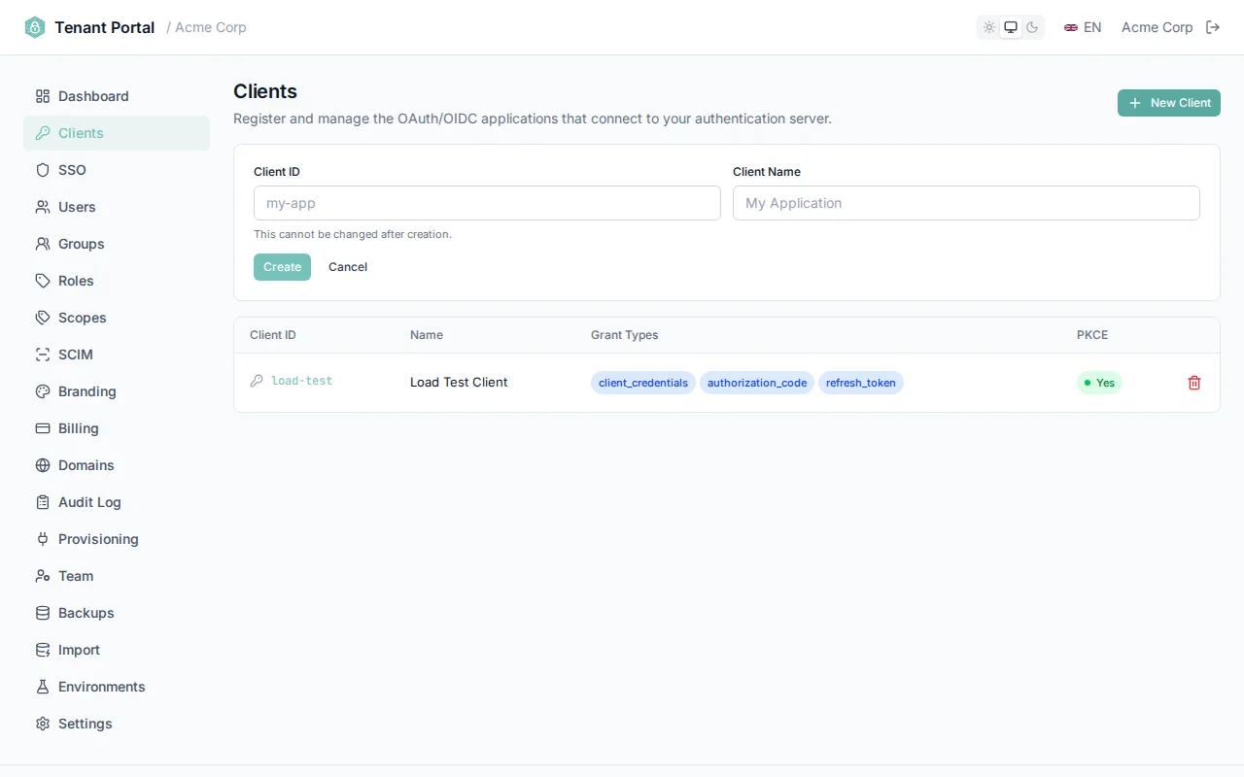Click the Tenant Portal logo icon
Image resolution: width=1244 pixels, height=777 pixels.
pyautogui.click(x=35, y=27)
